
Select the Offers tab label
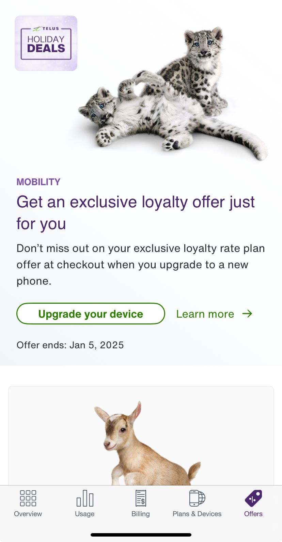[x=253, y=514]
